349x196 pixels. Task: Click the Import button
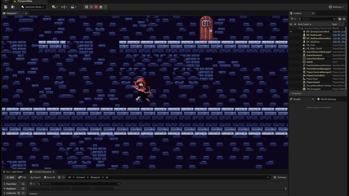tap(35, 177)
